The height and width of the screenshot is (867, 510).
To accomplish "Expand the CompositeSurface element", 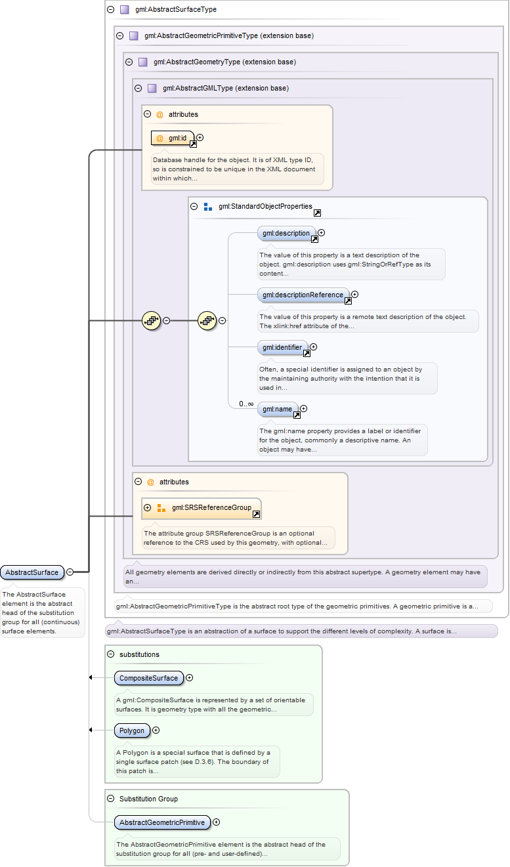I will tap(190, 677).
